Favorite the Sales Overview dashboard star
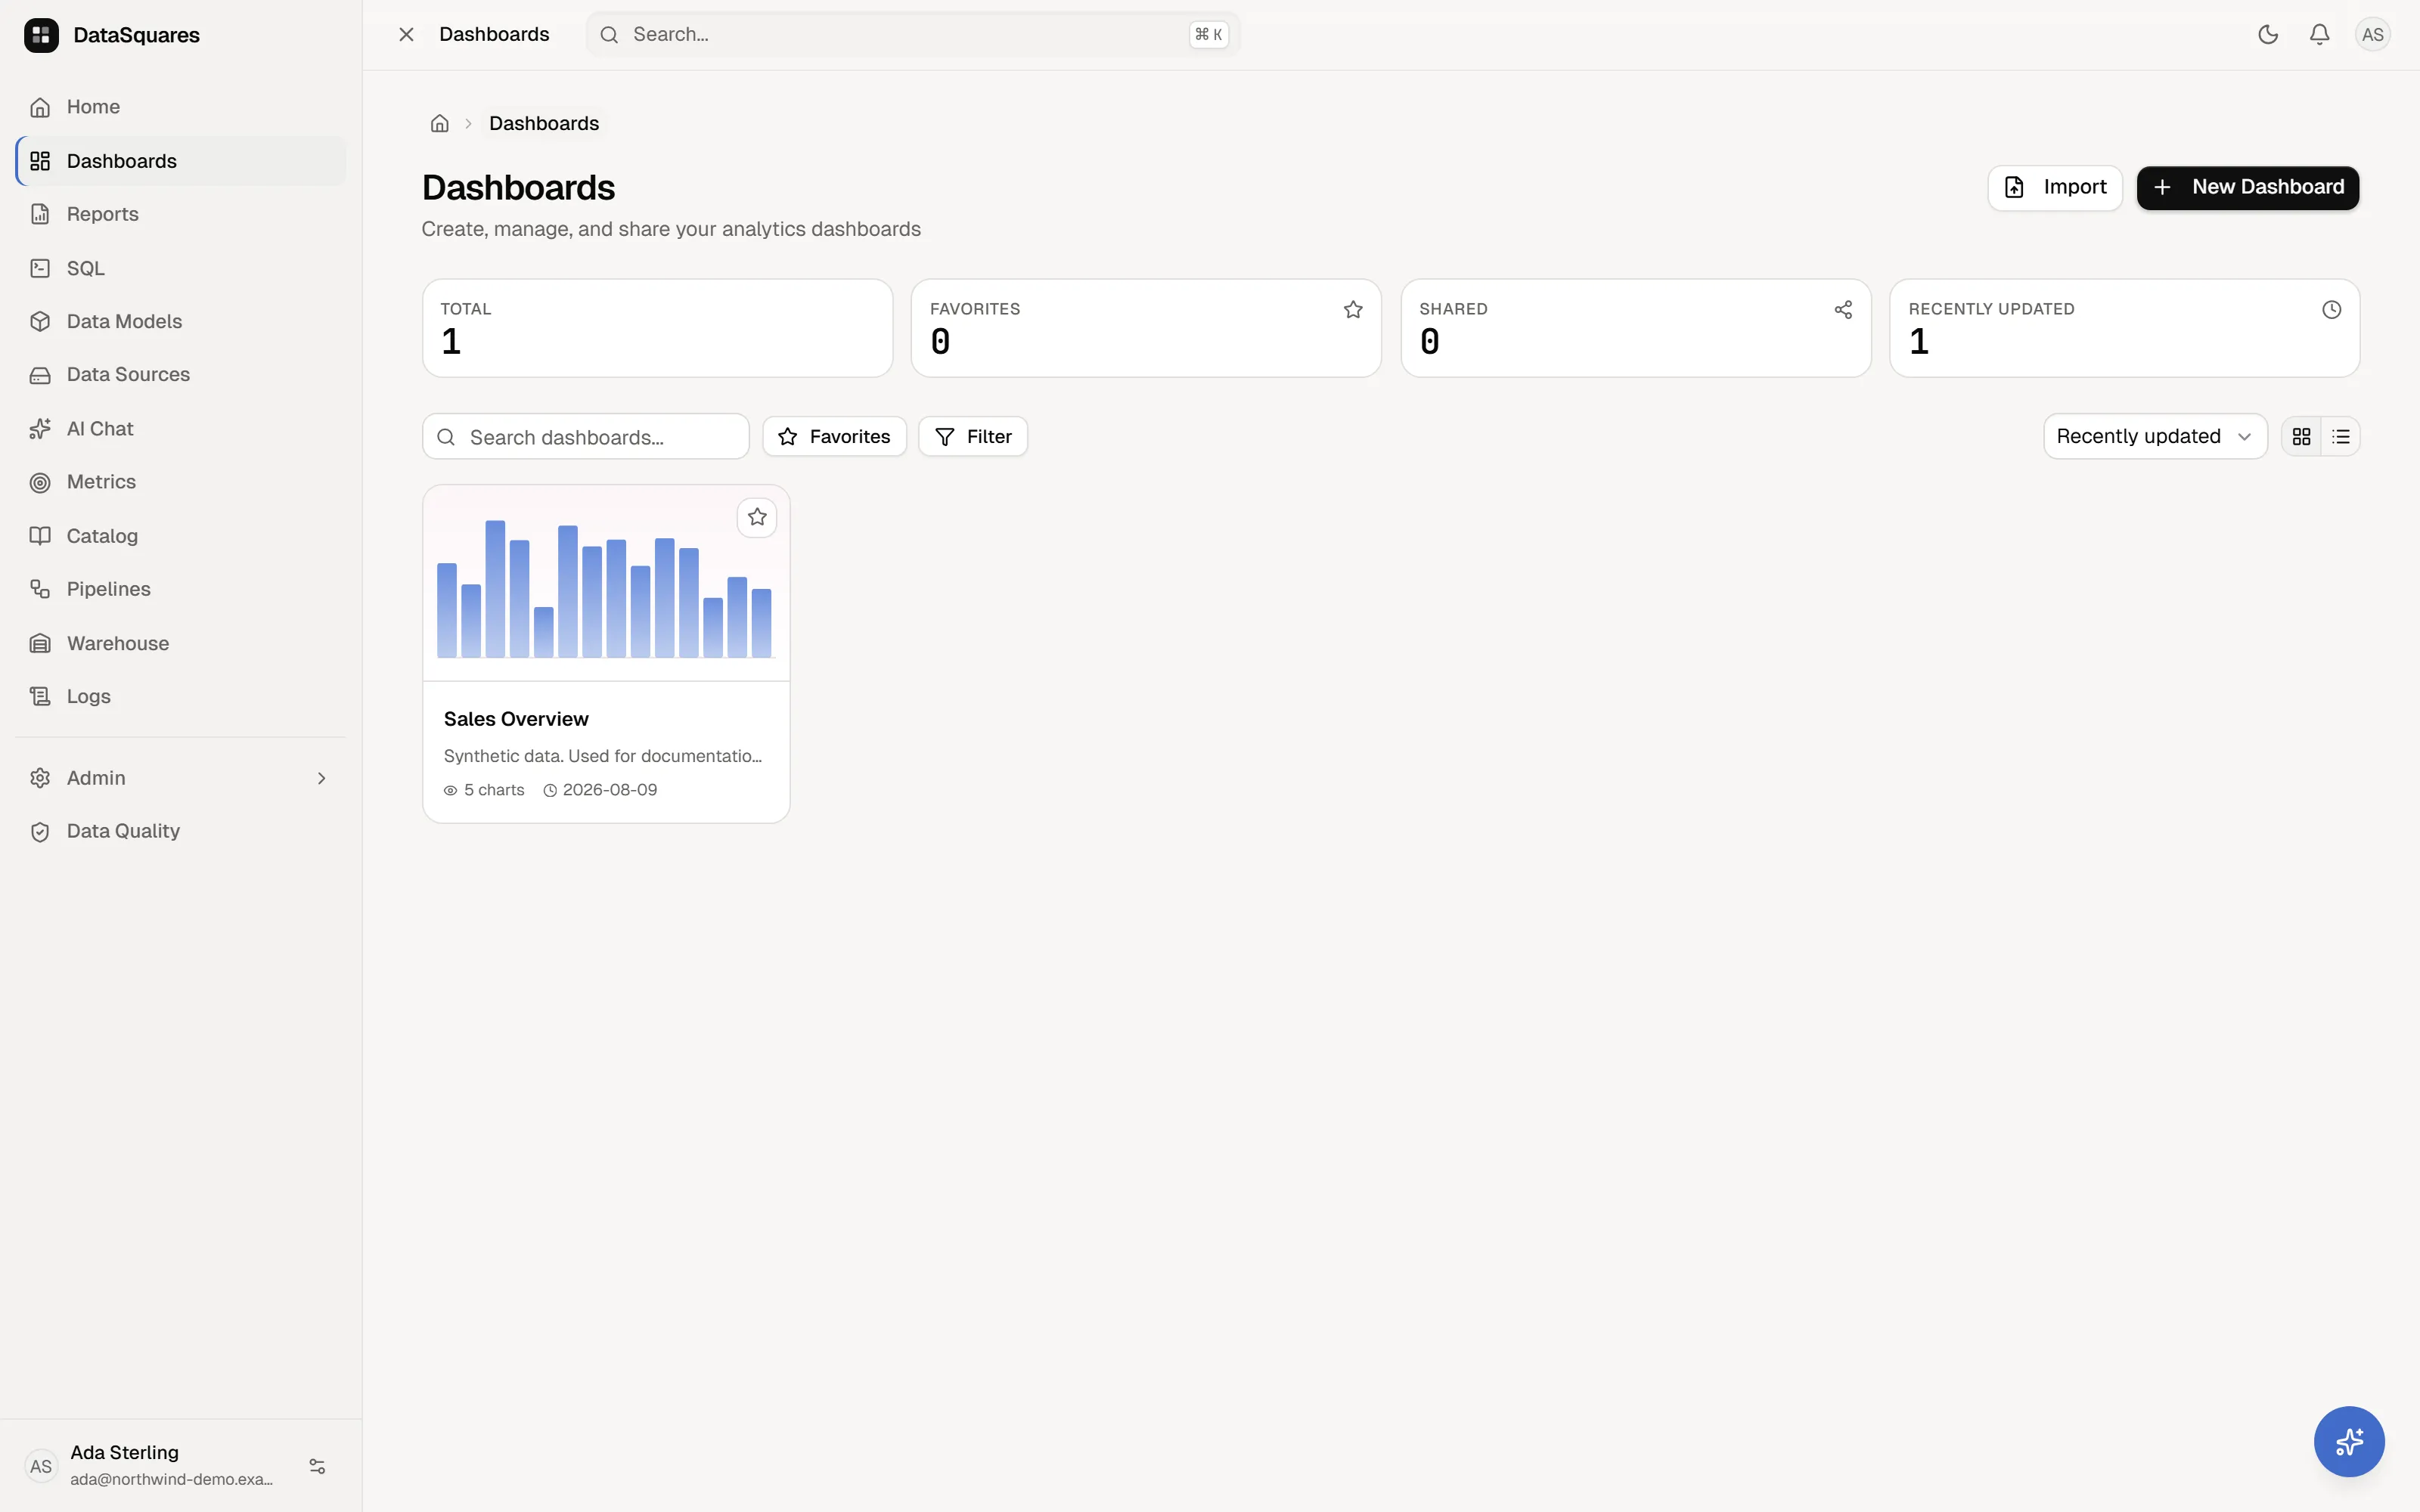2420x1512 pixels. (757, 517)
